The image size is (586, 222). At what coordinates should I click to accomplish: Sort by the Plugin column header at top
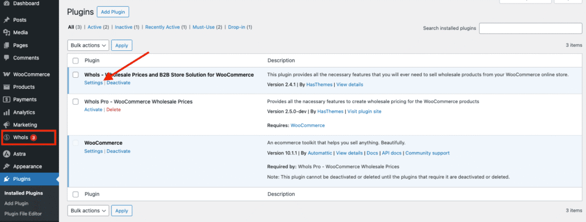coord(92,61)
